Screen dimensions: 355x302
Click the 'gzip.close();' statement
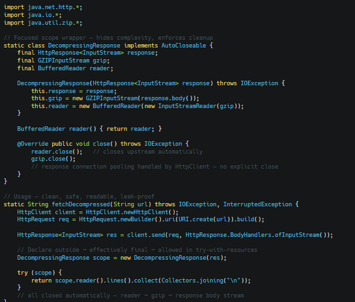(x=53, y=159)
